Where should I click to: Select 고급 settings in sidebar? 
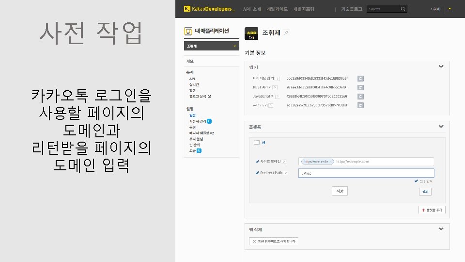click(x=192, y=150)
